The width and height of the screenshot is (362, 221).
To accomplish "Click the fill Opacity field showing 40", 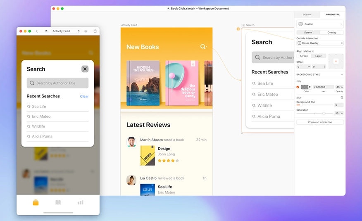I will (339, 87).
